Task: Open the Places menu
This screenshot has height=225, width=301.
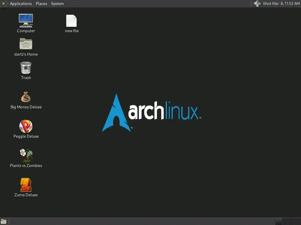Action: [x=41, y=4]
